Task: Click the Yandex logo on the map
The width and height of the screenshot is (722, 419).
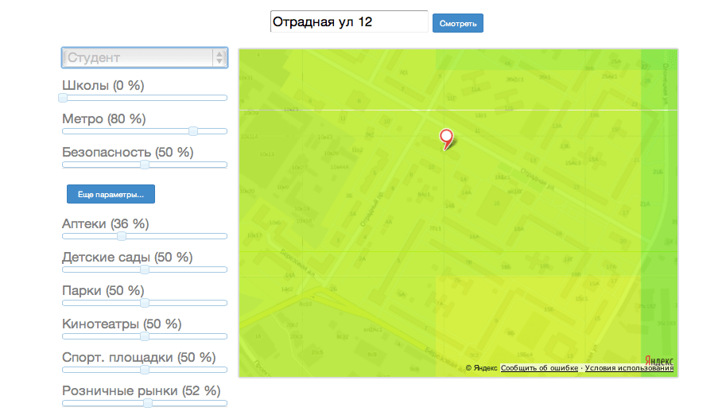Action: click(659, 358)
